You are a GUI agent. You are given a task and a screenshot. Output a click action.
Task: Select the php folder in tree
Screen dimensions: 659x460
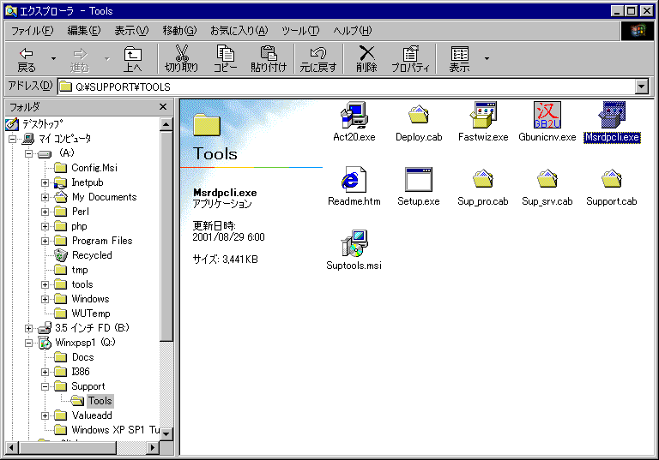(79, 226)
